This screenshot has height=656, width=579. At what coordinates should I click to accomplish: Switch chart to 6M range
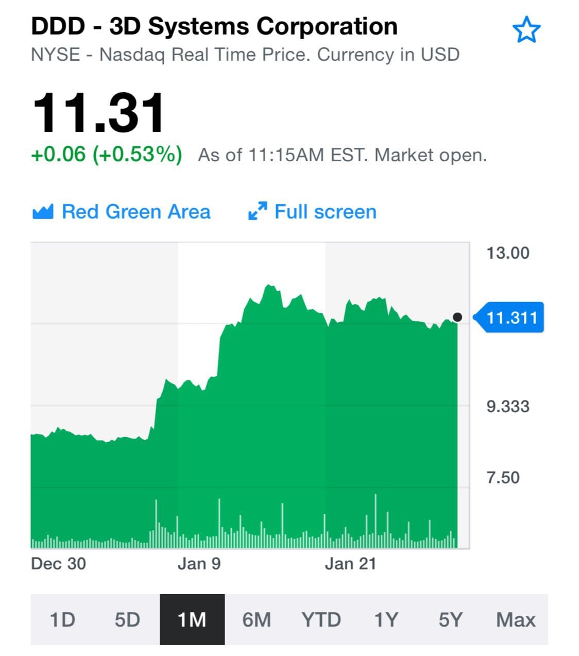257,619
